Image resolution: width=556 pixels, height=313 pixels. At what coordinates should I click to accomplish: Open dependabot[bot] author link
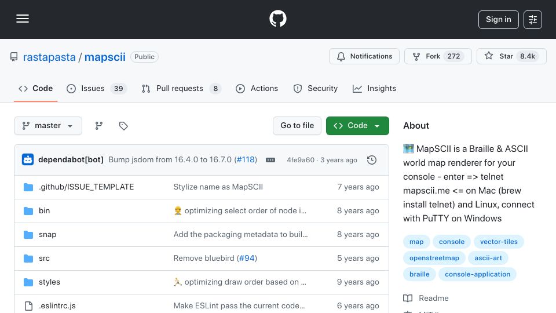(71, 160)
